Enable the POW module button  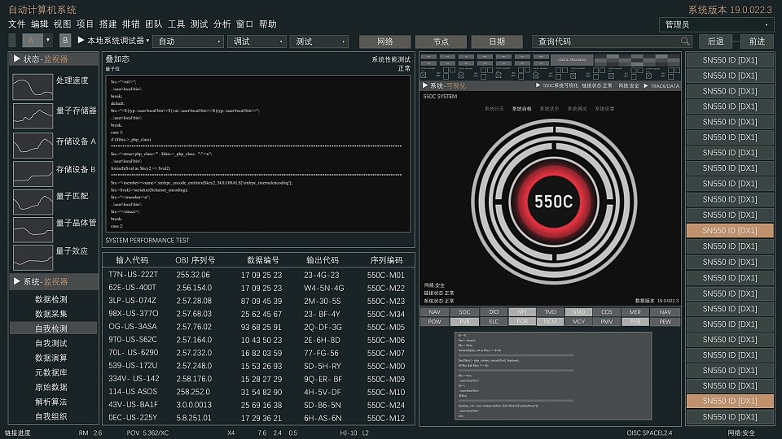click(x=434, y=322)
